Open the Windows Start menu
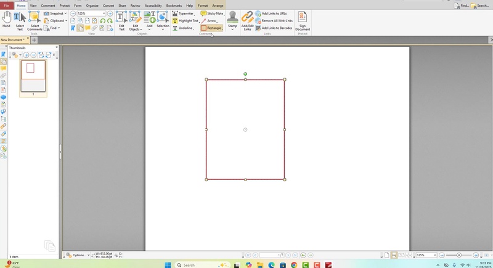Image resolution: width=493 pixels, height=268 pixels. click(168, 265)
